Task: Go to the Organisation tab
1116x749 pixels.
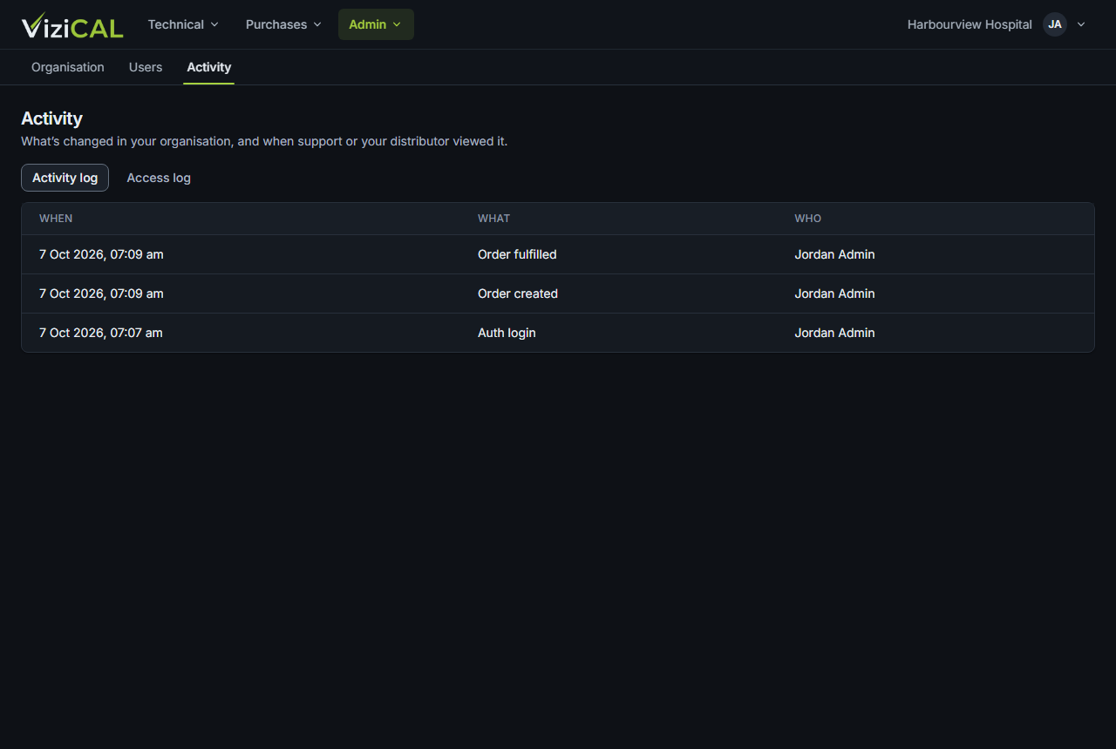Action: click(68, 67)
